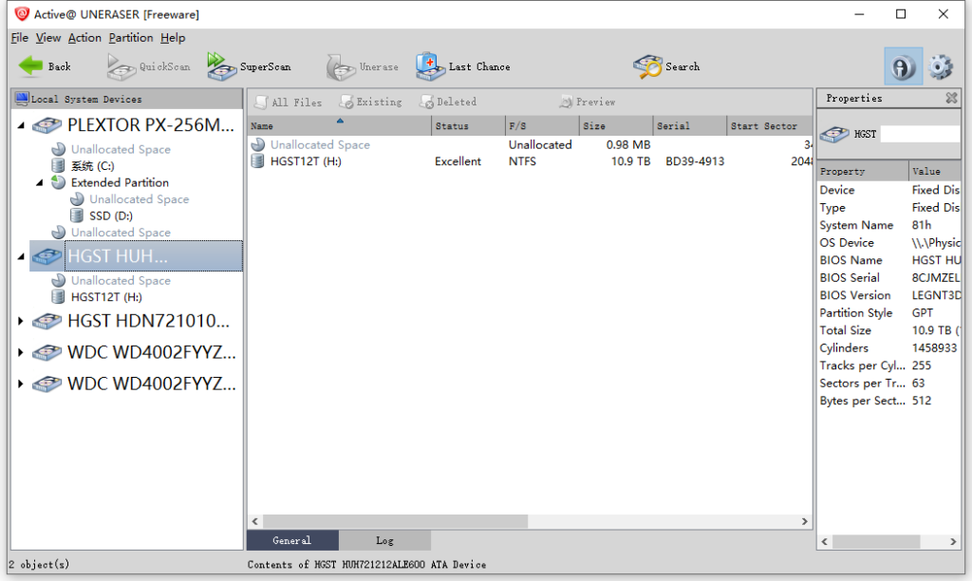
Task: Select the Cylinders property row
Action: point(888,347)
